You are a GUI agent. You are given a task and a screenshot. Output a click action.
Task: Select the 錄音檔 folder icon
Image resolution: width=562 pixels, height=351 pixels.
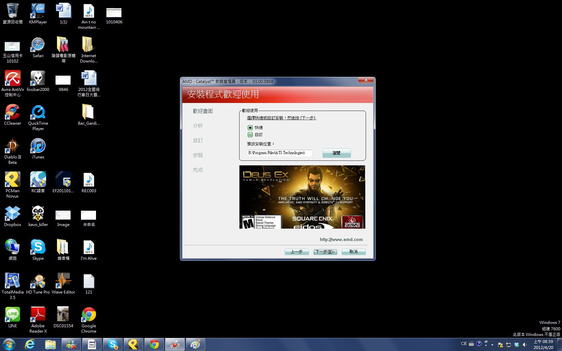click(x=64, y=250)
